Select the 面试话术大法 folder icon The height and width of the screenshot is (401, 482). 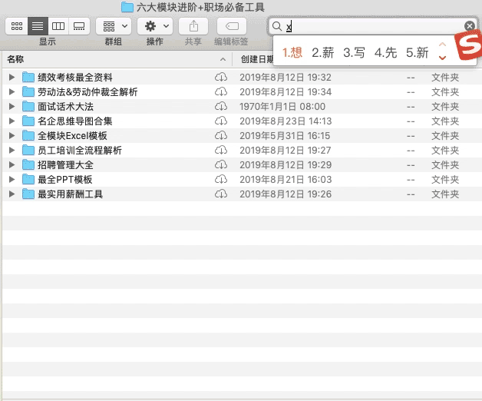[x=28, y=107]
